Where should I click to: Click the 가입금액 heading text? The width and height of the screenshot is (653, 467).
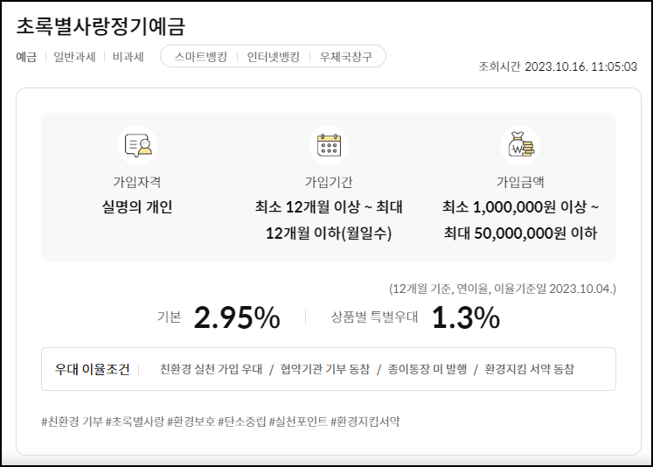(520, 182)
